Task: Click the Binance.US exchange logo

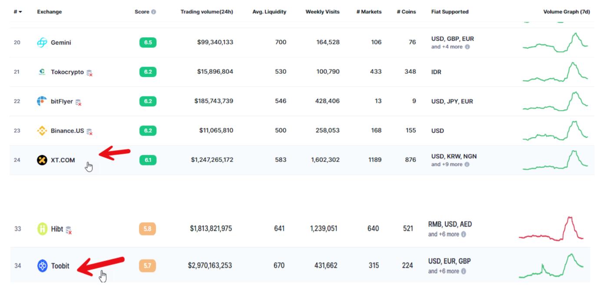Action: 42,131
